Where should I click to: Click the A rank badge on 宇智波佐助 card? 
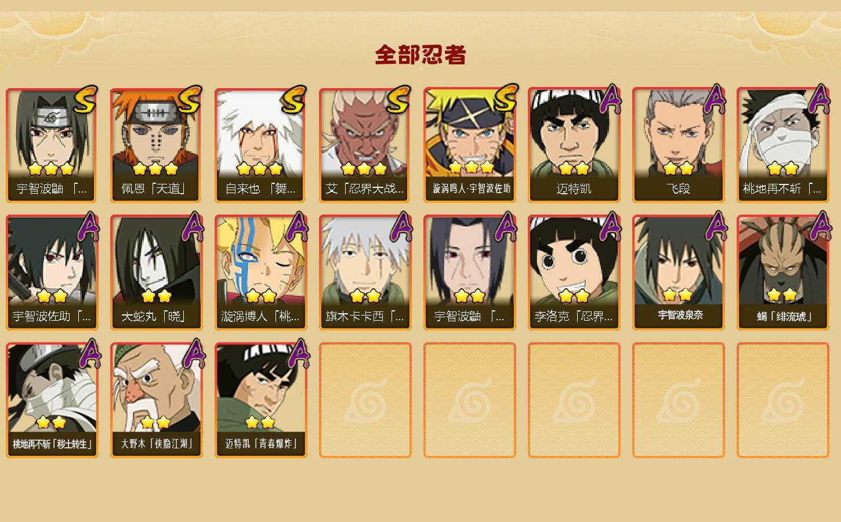coord(88,226)
